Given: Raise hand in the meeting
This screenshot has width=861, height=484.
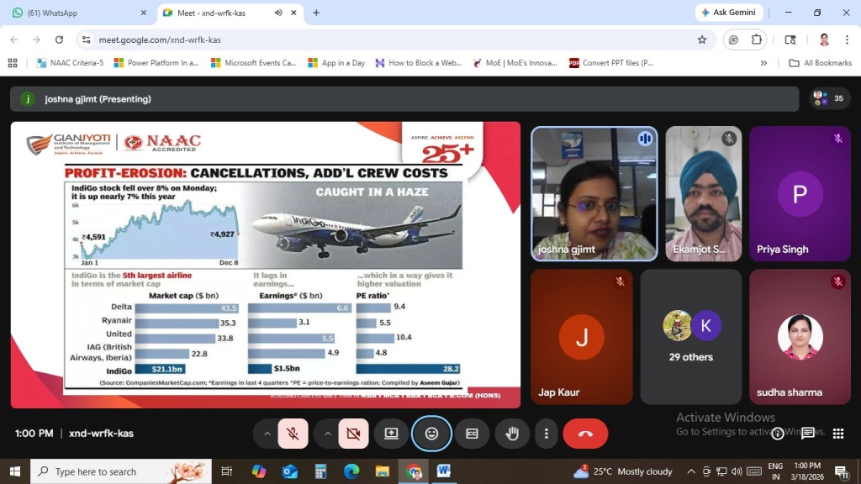Looking at the screenshot, I should (x=512, y=434).
